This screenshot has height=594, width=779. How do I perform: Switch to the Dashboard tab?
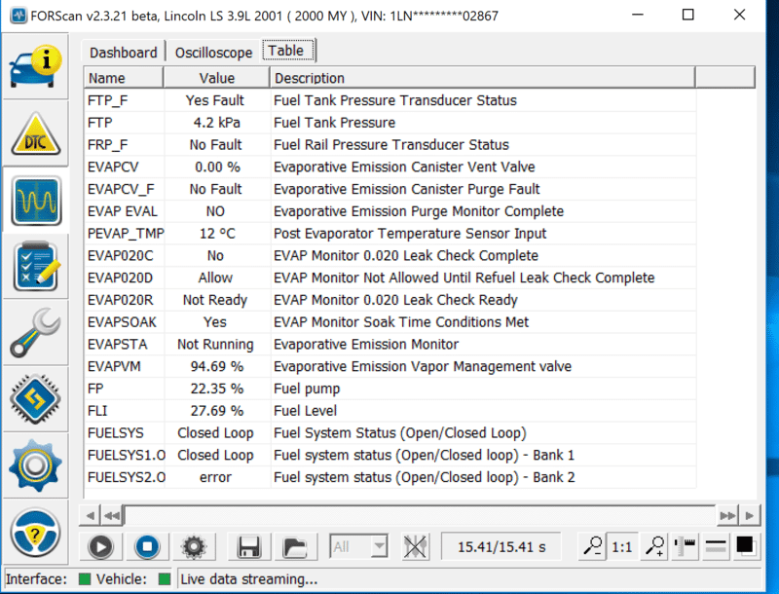(x=124, y=53)
